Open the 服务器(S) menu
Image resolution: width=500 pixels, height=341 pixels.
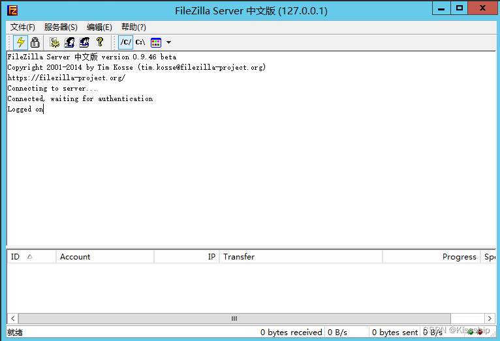coord(61,27)
